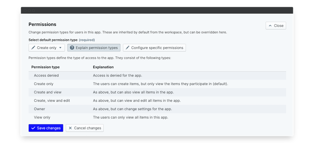Click the checkmark icon on Save changes
This screenshot has height=143, width=314.
(33, 128)
